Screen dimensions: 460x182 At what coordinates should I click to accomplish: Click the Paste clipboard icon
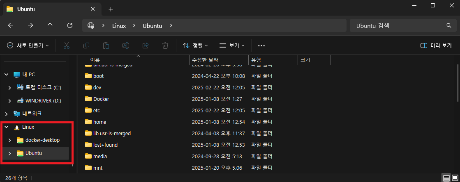click(106, 45)
